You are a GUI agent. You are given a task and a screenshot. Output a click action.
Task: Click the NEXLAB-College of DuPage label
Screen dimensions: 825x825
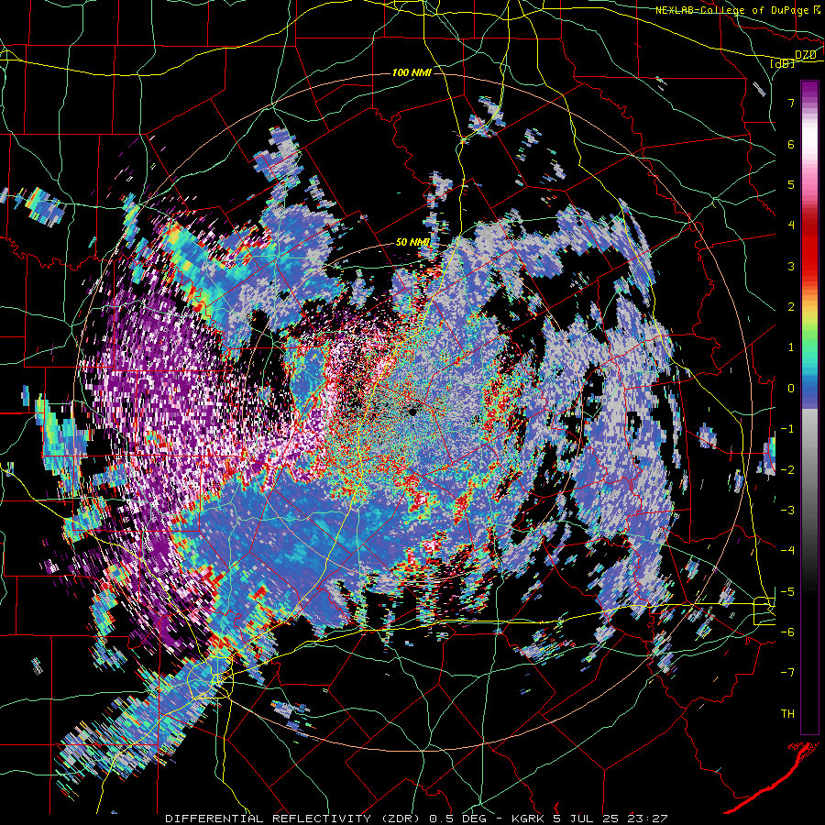point(738,10)
